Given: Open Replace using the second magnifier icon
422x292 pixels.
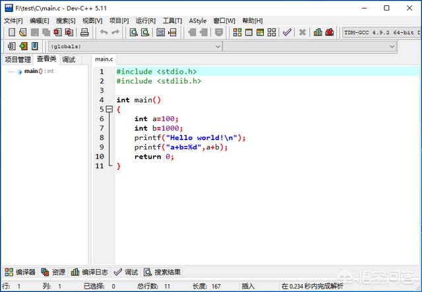Looking at the screenshot, I should pos(145,32).
